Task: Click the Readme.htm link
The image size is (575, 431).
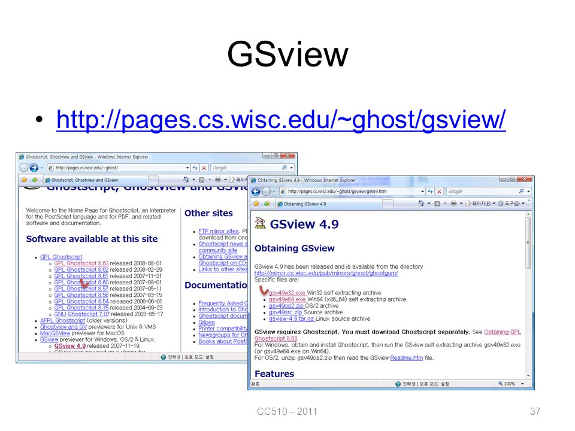Action: [406, 358]
